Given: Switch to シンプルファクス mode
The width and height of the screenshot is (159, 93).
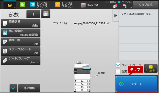Looking at the screenshot, I should tap(39, 5).
